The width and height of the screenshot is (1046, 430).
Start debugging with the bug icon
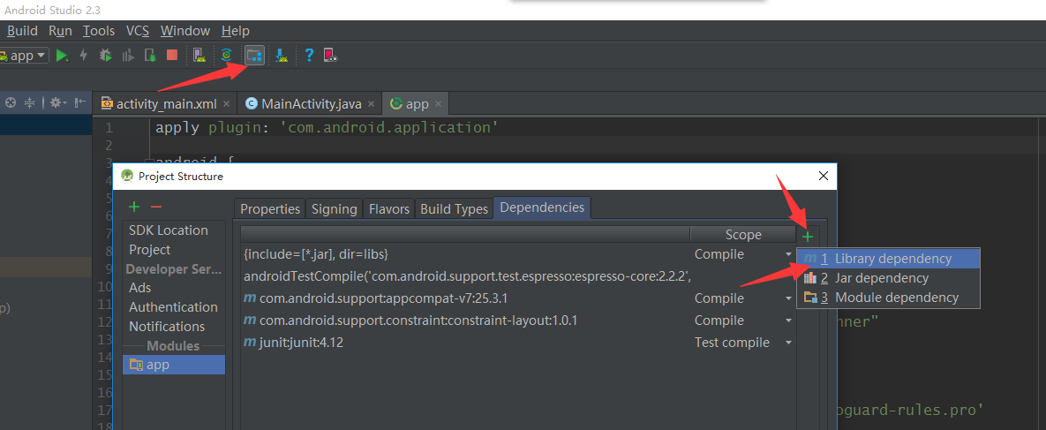click(105, 56)
